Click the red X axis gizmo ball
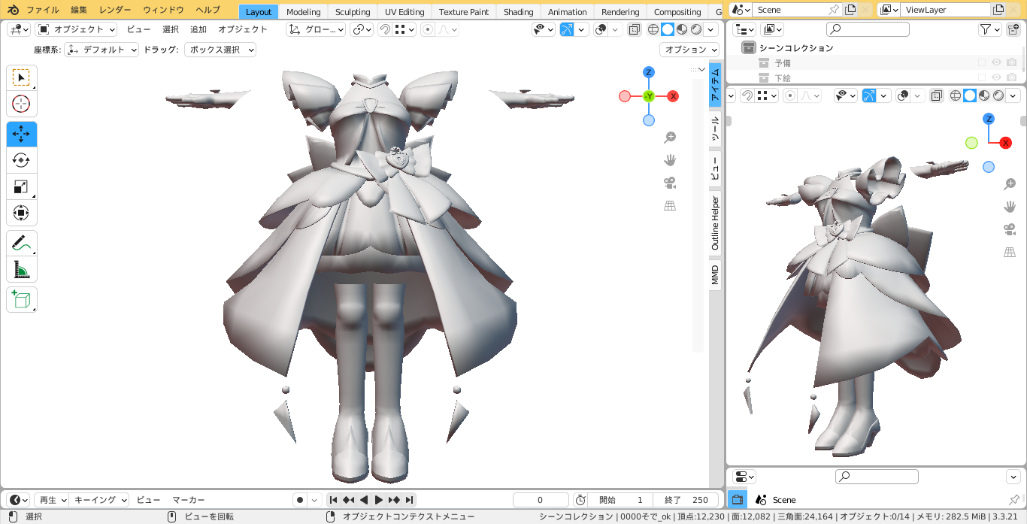 674,96
